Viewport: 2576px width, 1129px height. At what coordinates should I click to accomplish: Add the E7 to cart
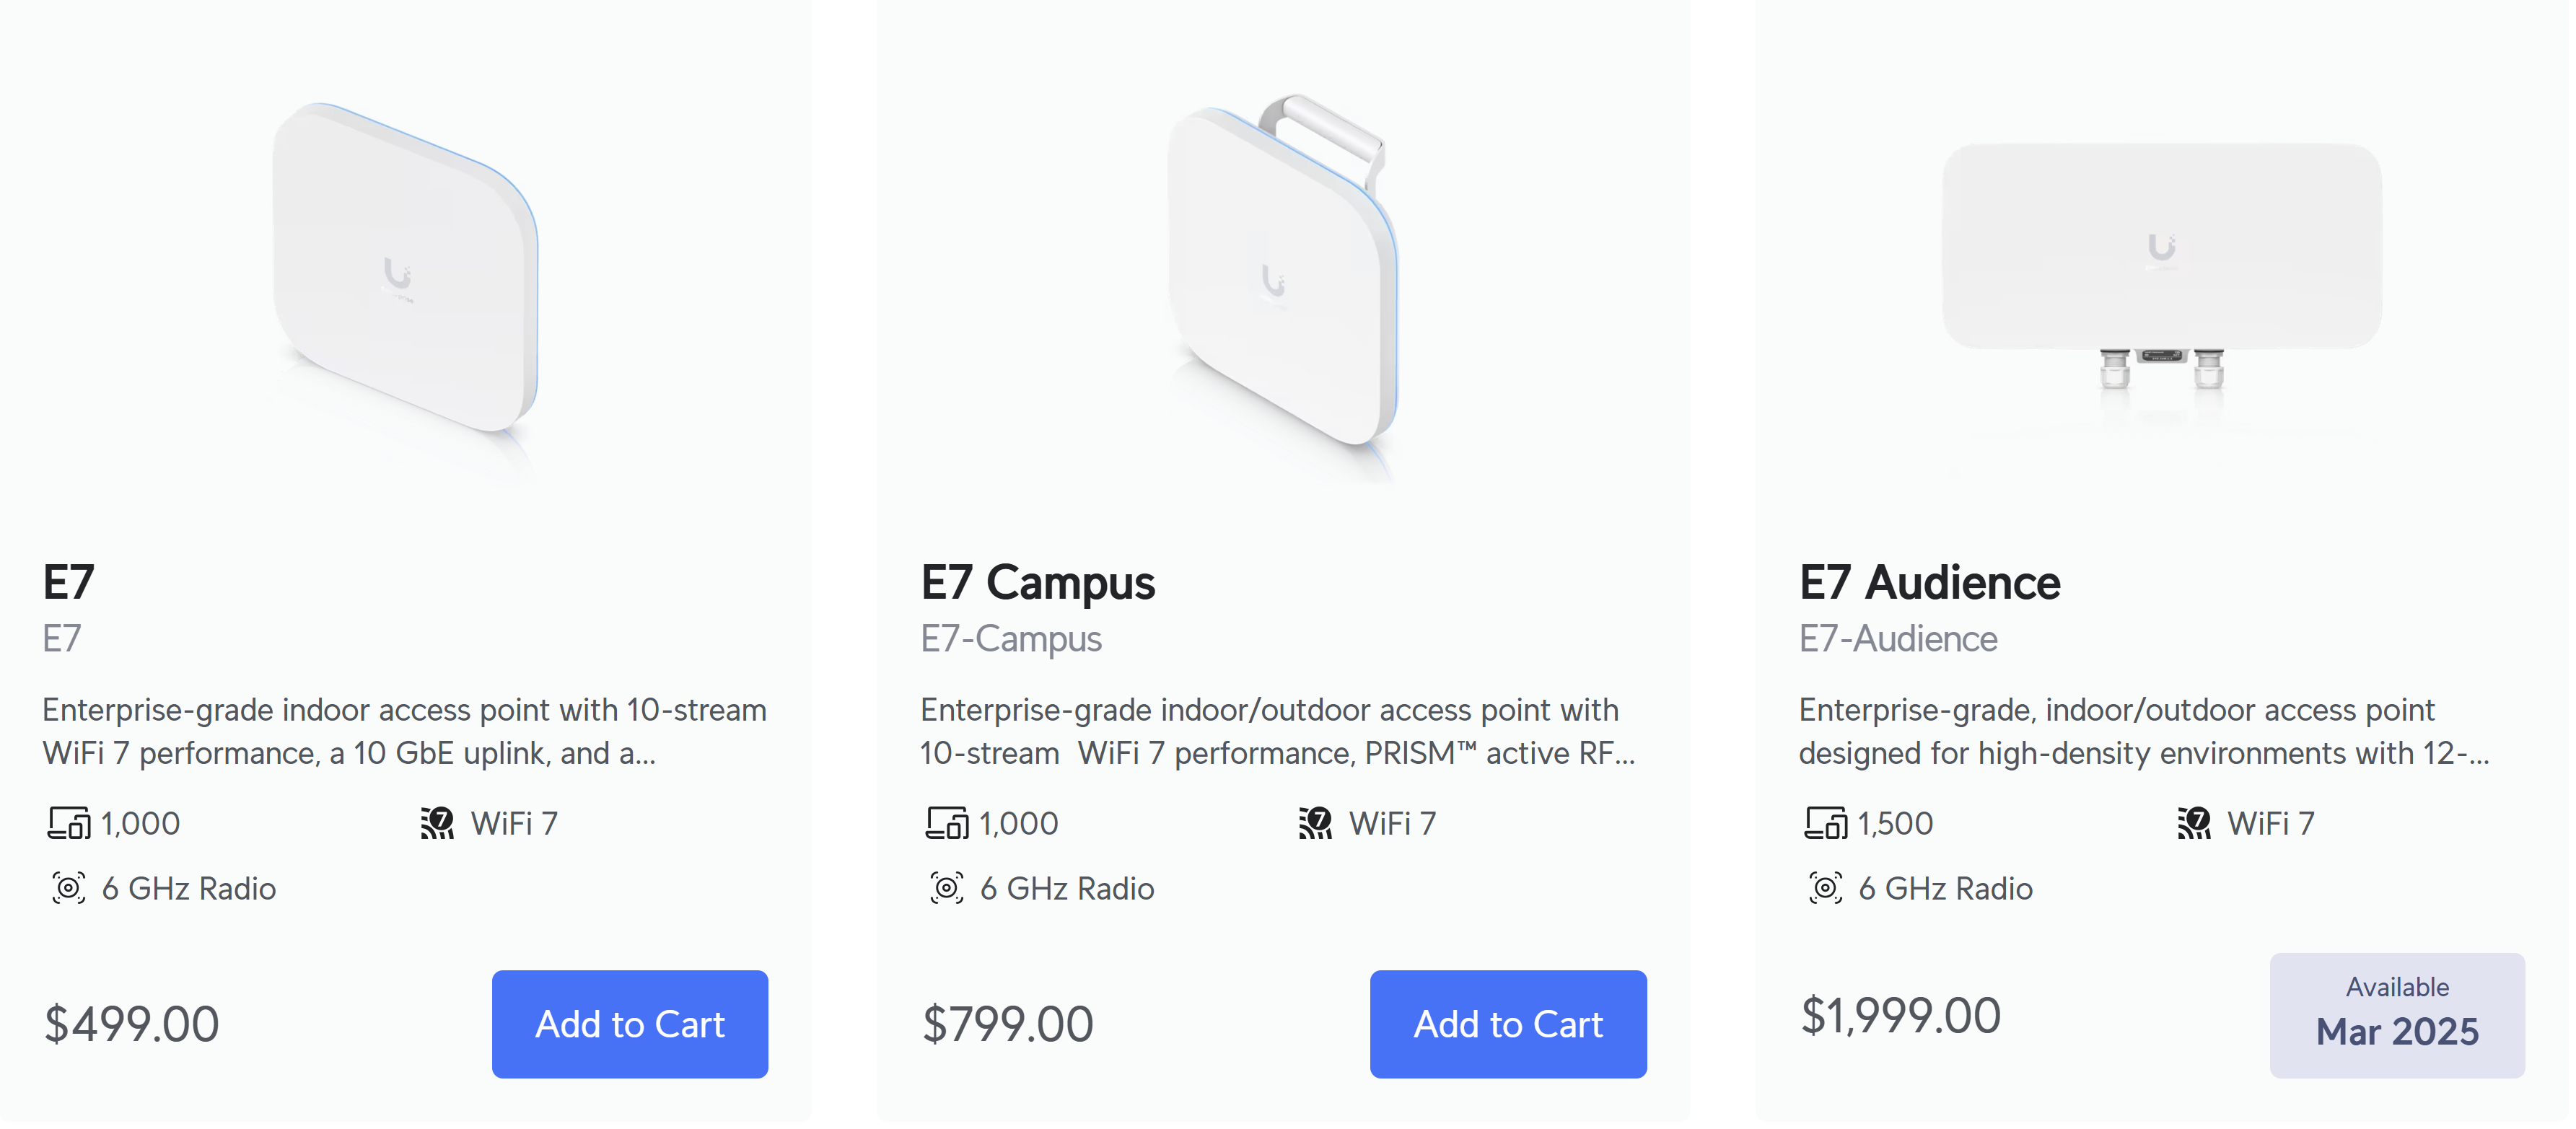coord(630,1025)
